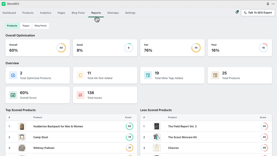277x156 pixels.
Task: Open the Settings navigation item
Action: click(130, 13)
